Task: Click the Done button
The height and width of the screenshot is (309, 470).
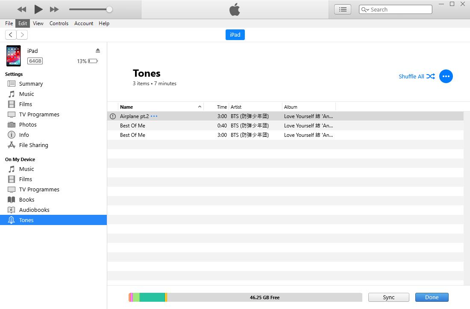Action: 432,297
